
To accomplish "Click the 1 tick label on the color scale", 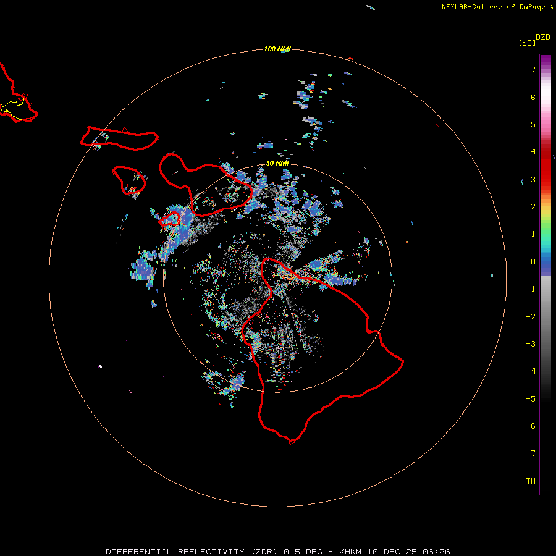I will coord(533,234).
